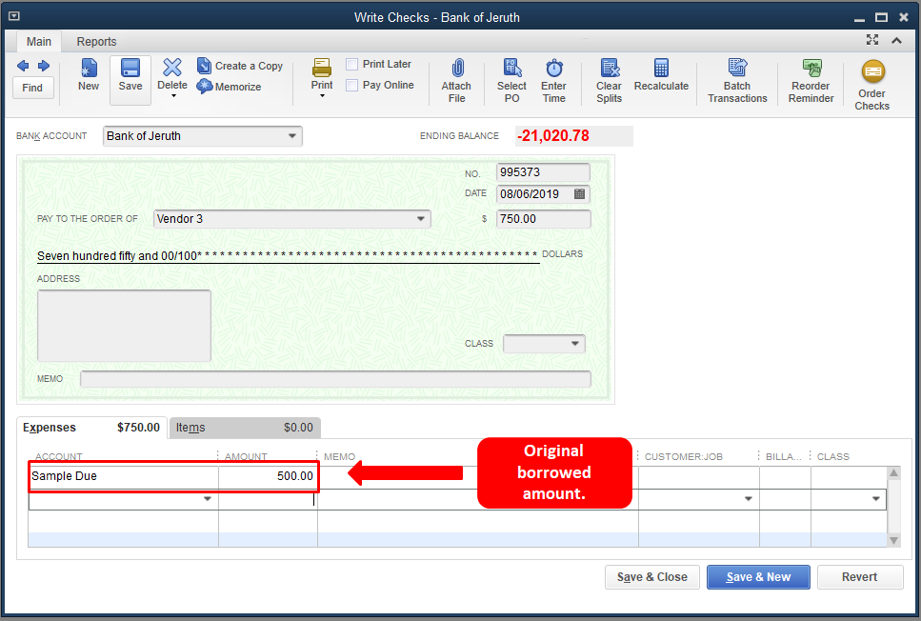This screenshot has width=921, height=621.
Task: Click the check Memo field
Action: (x=335, y=379)
